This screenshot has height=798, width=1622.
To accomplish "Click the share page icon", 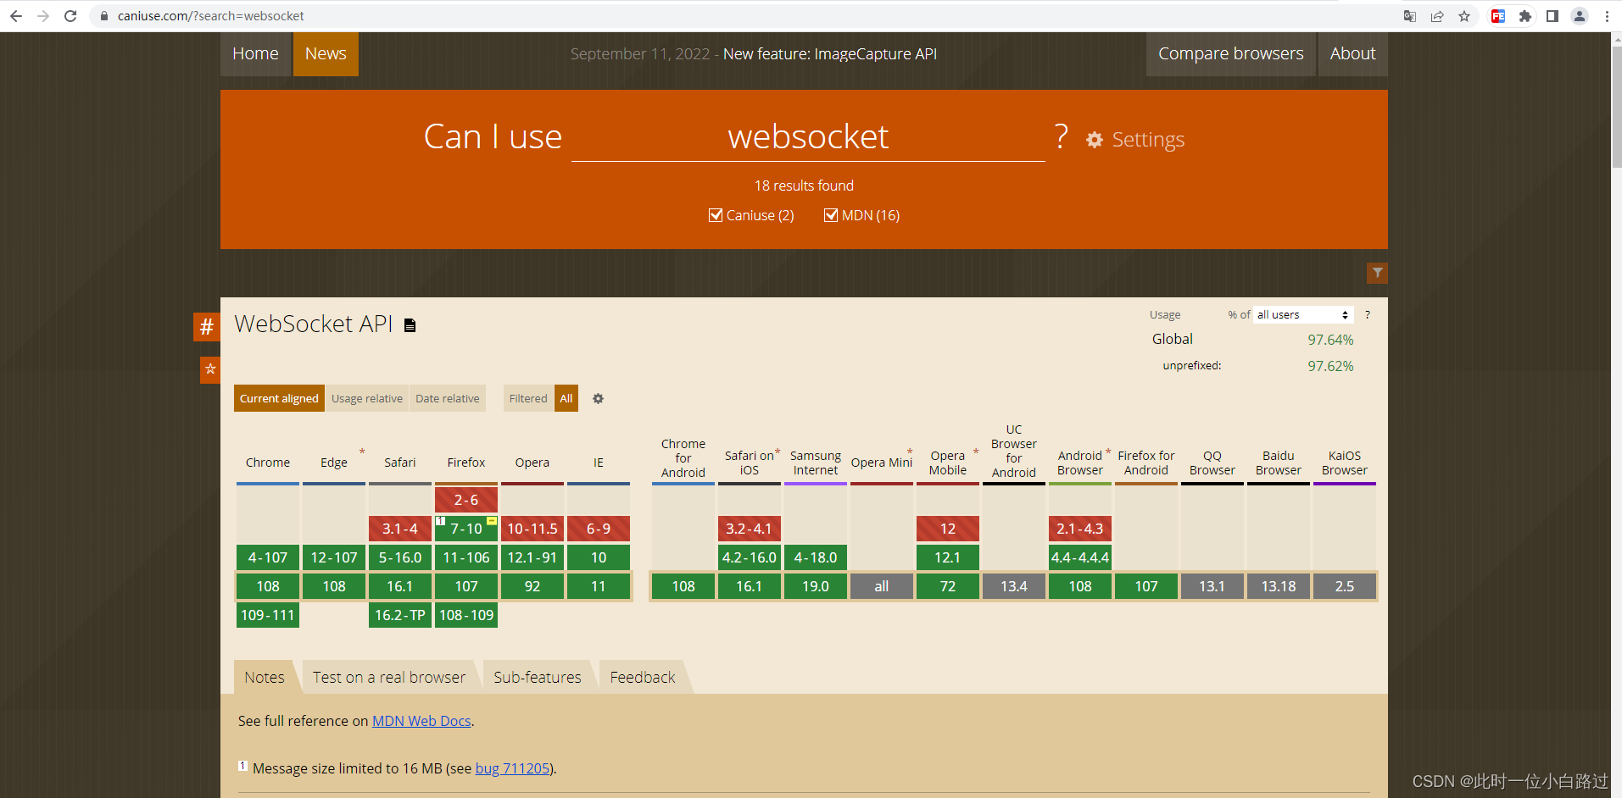I will point(1437,16).
